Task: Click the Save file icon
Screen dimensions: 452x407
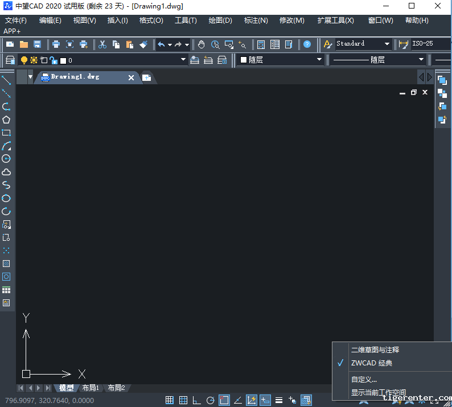Action: [x=38, y=44]
